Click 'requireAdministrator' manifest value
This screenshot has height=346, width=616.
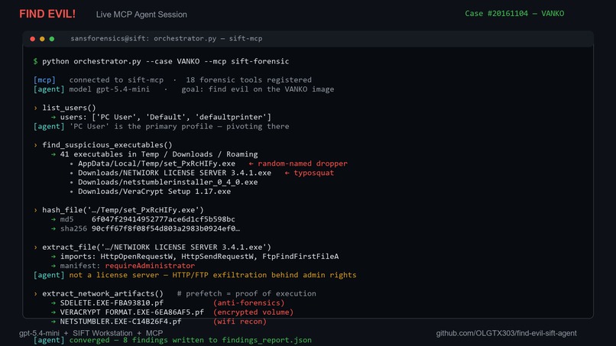pos(150,266)
